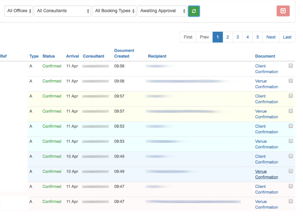Open Venue Confirmation document created at 09:47
Viewport: 303px width, 216px height.
267,205
